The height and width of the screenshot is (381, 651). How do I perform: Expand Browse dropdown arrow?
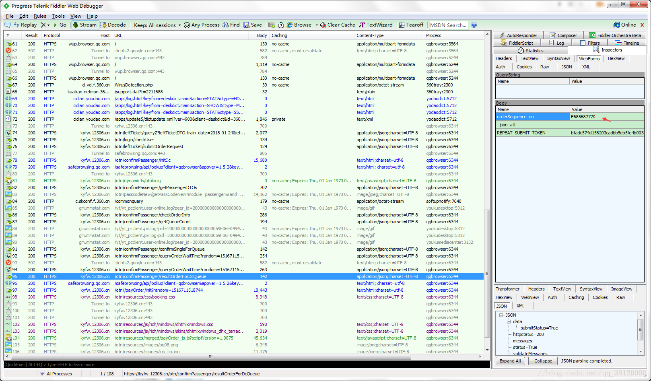(x=317, y=25)
